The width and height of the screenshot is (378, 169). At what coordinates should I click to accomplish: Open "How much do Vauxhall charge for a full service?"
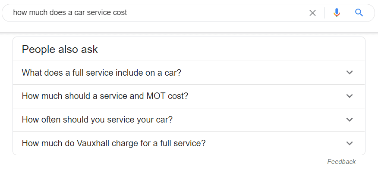[189, 143]
